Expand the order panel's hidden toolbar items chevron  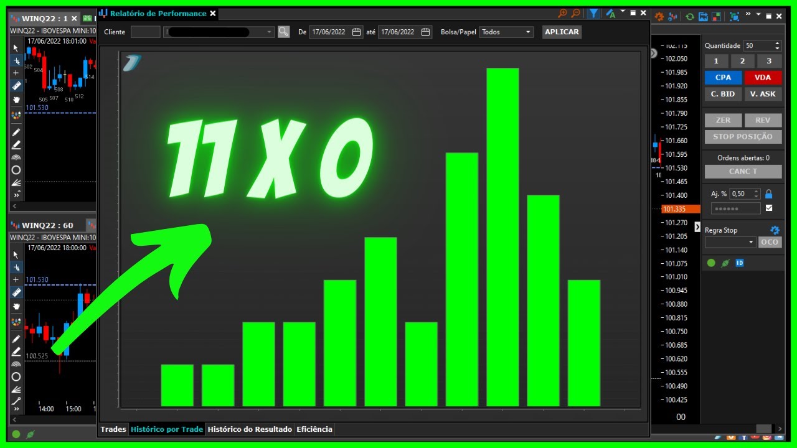click(x=748, y=14)
